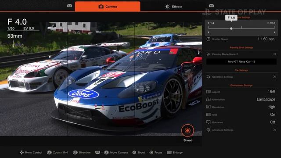The height and width of the screenshot is (158, 281).
Task: Click the Panning Mode icon
Action: (x=208, y=54)
